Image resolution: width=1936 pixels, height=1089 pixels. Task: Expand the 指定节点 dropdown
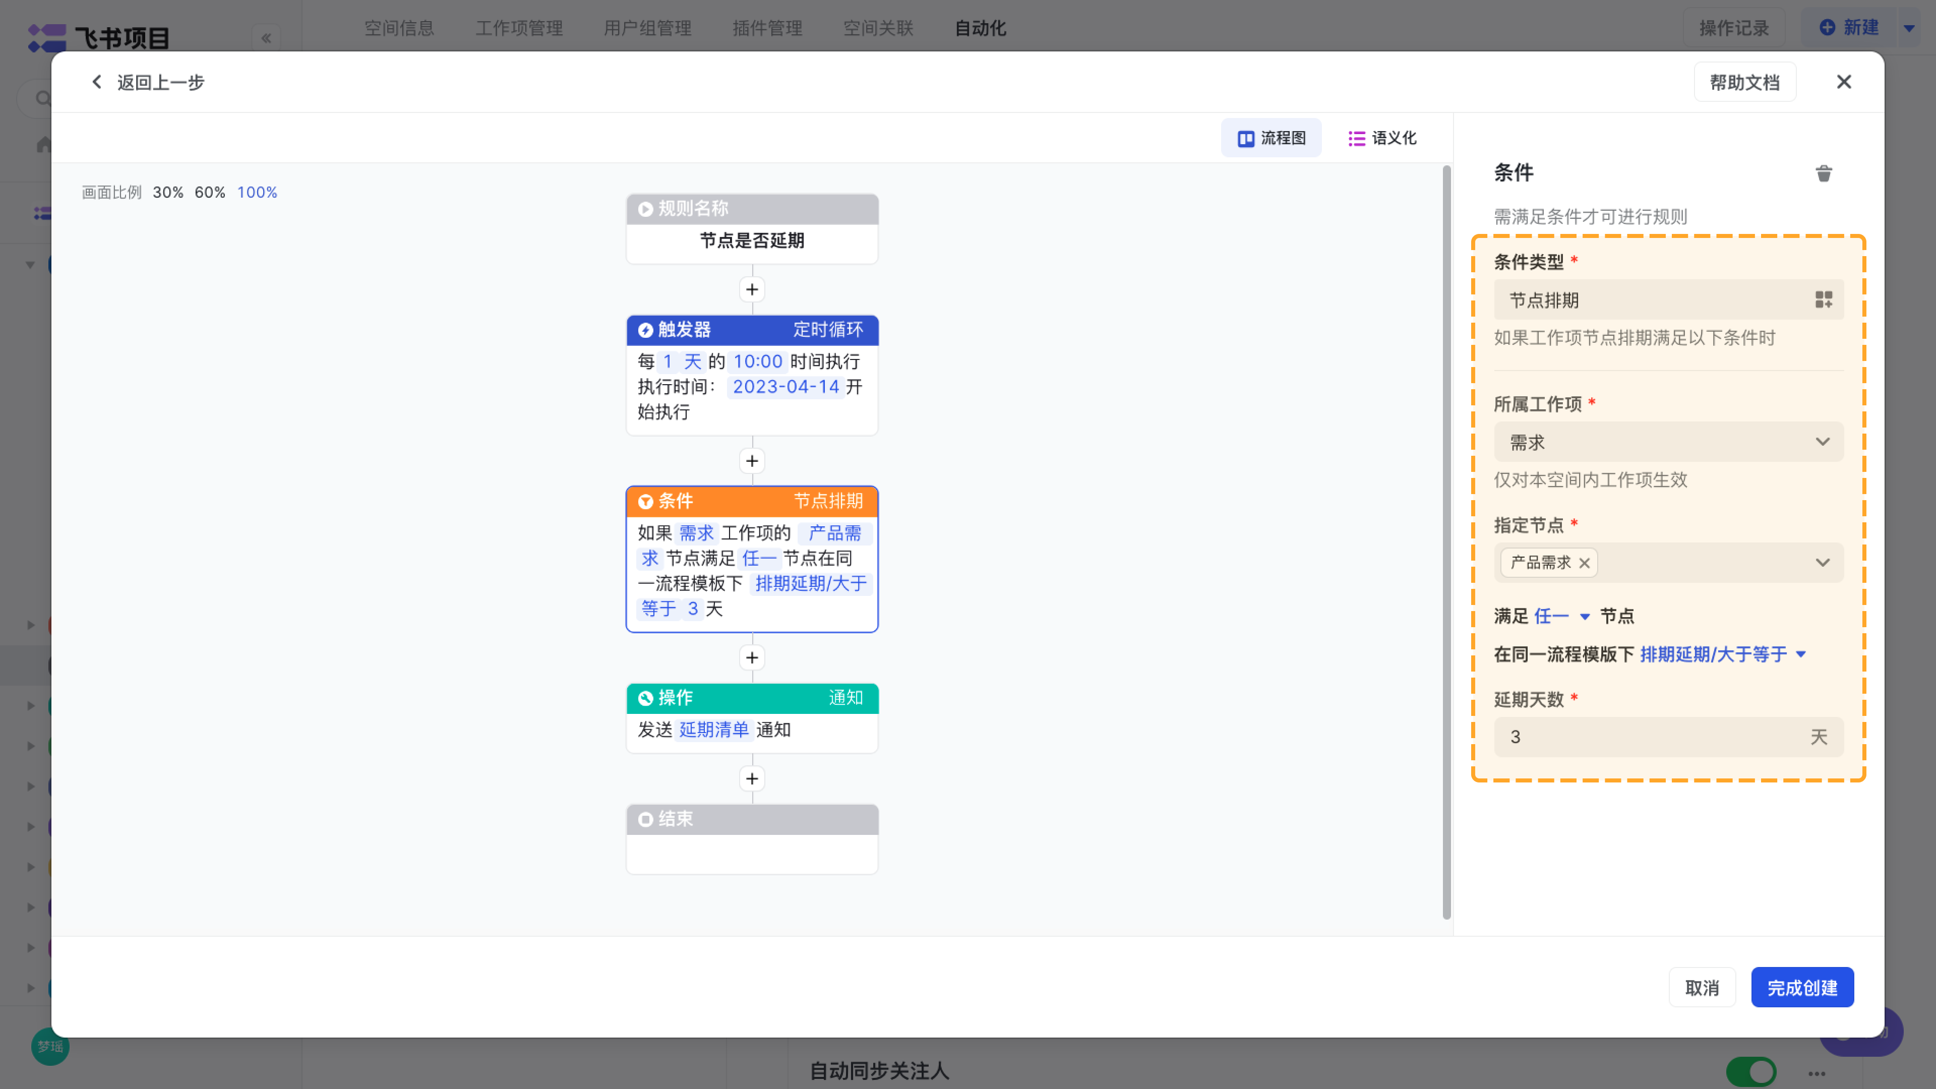pyautogui.click(x=1668, y=562)
